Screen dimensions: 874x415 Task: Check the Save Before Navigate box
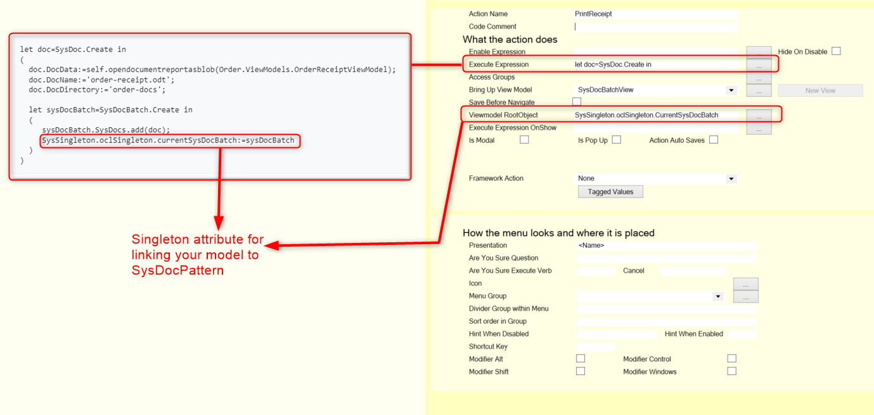(x=577, y=102)
